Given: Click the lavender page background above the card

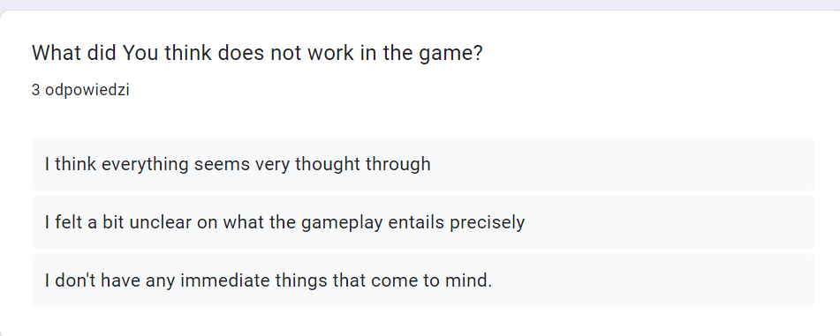Looking at the screenshot, I should pos(420,4).
